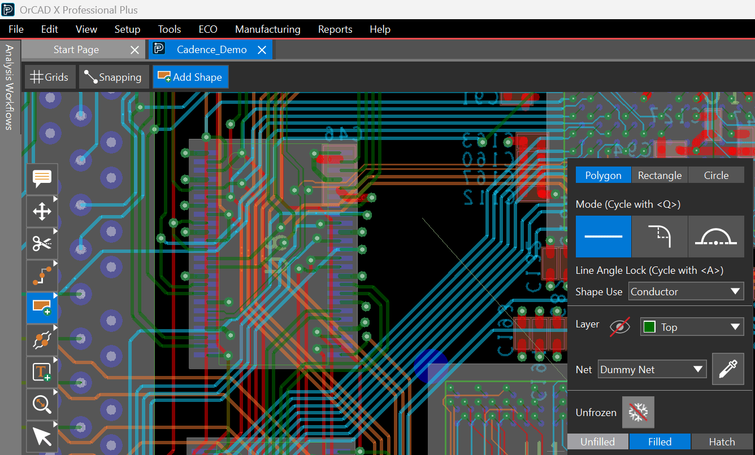This screenshot has height=455, width=755.
Task: Expand the Add Connect flyout triangle
Action: 55,263
